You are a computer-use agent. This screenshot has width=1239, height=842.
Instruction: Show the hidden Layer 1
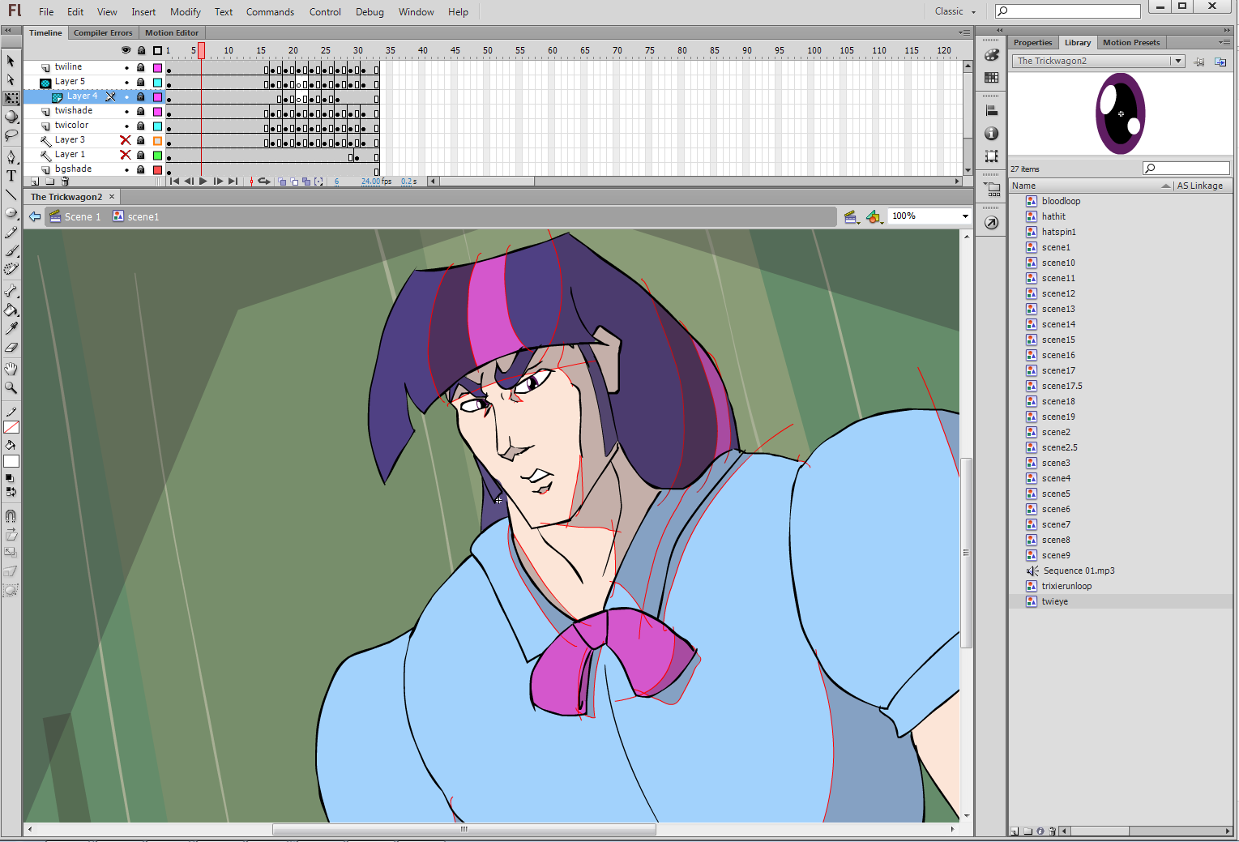126,155
